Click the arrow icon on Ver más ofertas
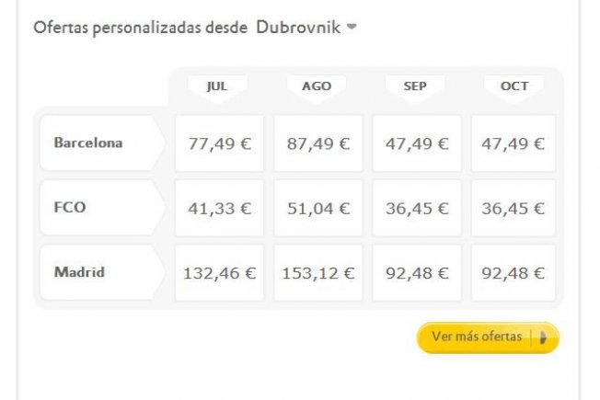 coord(543,337)
